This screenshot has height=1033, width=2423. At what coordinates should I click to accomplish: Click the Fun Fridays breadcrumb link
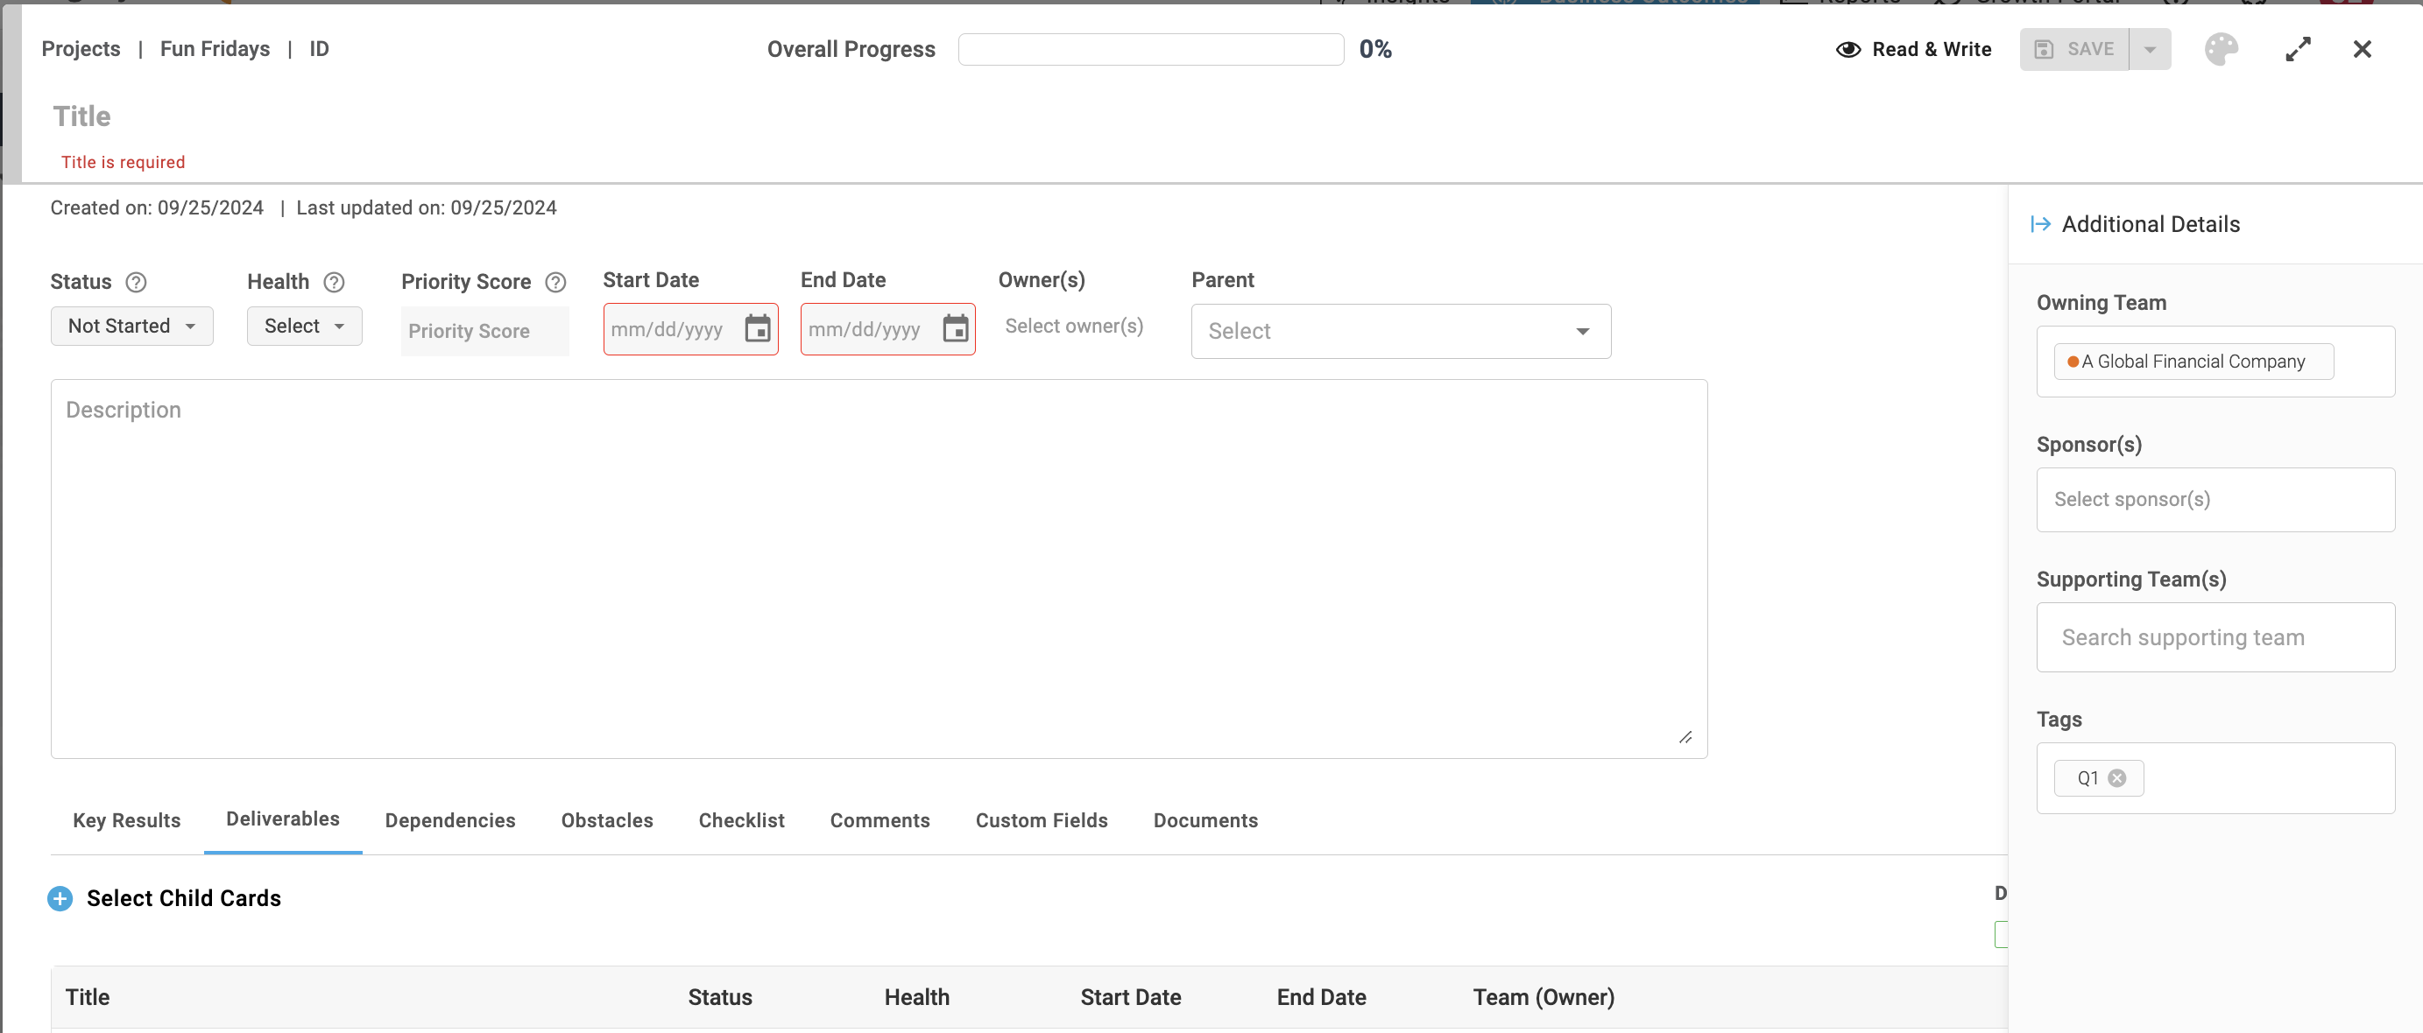[x=215, y=49]
